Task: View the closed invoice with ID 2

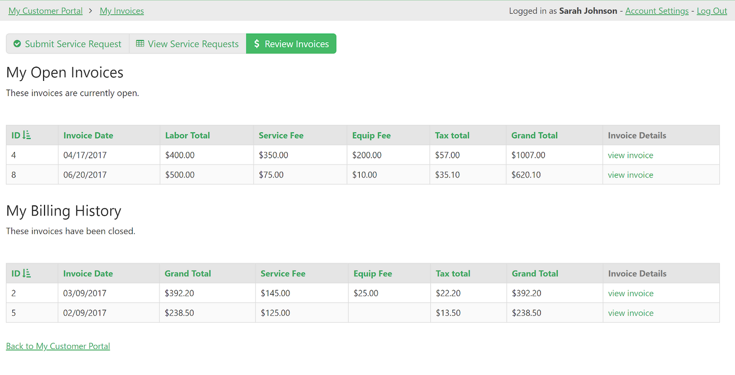Action: [x=631, y=294]
